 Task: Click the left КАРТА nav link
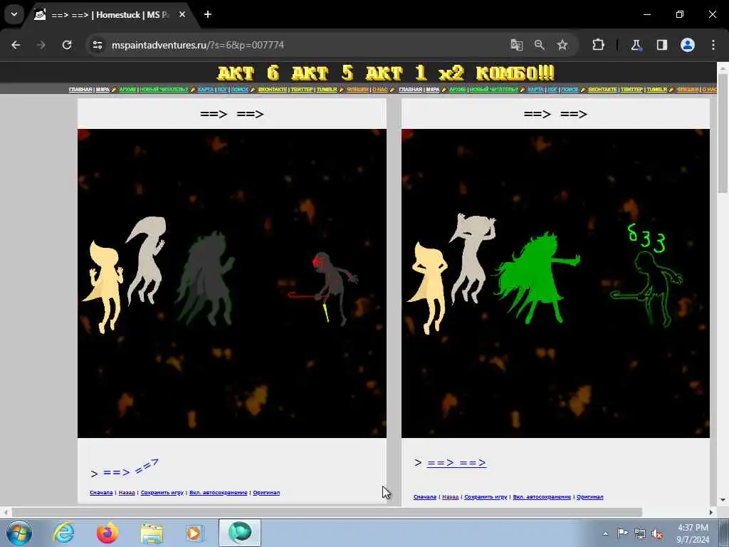pyautogui.click(x=206, y=89)
